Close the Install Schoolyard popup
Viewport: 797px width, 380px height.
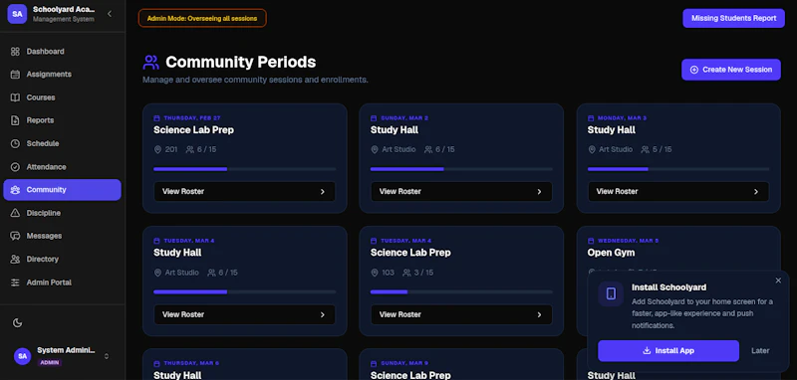point(778,281)
